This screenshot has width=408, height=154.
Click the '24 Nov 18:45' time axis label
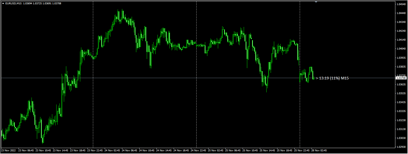click(x=181, y=150)
